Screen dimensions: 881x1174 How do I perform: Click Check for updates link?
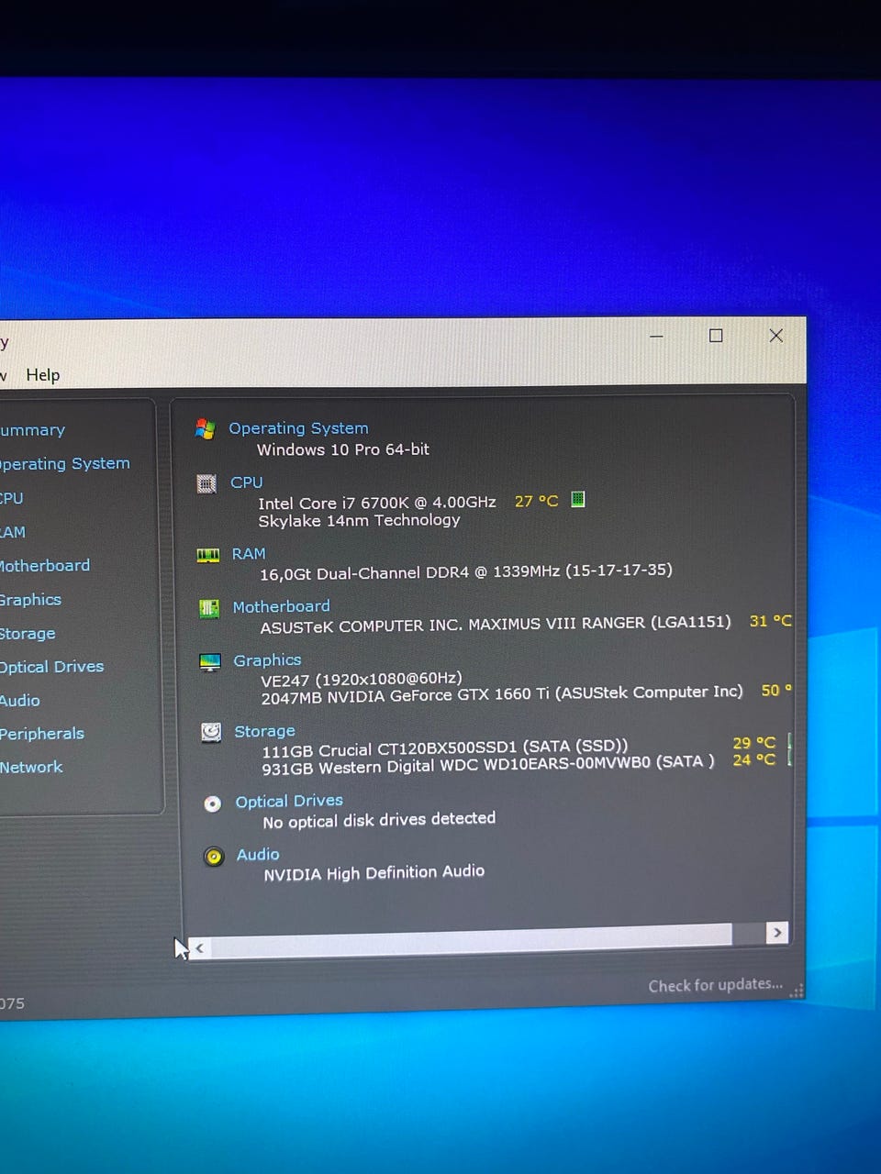(716, 985)
